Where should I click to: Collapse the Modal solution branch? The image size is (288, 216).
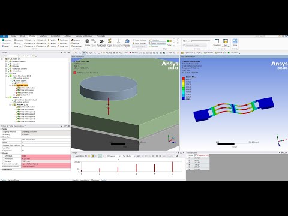(x=10, y=104)
